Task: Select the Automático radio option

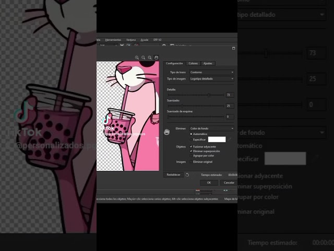Action: pos(191,134)
